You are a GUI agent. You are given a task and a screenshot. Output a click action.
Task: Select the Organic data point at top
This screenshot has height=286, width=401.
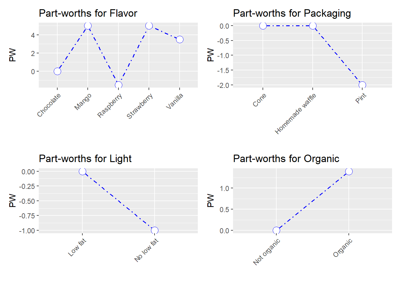(349, 172)
